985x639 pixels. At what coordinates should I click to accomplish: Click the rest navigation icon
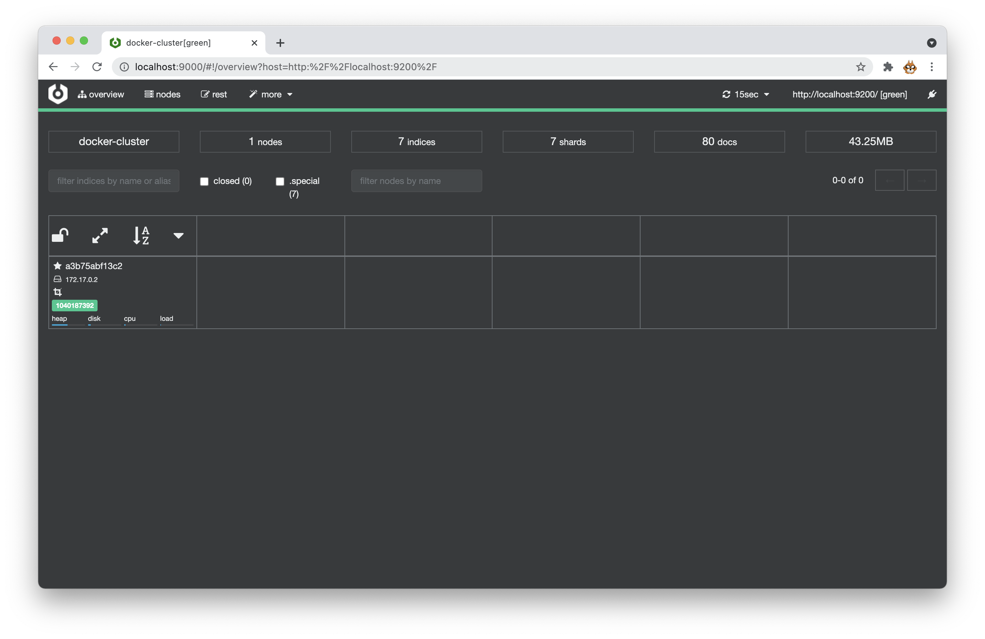pyautogui.click(x=205, y=94)
